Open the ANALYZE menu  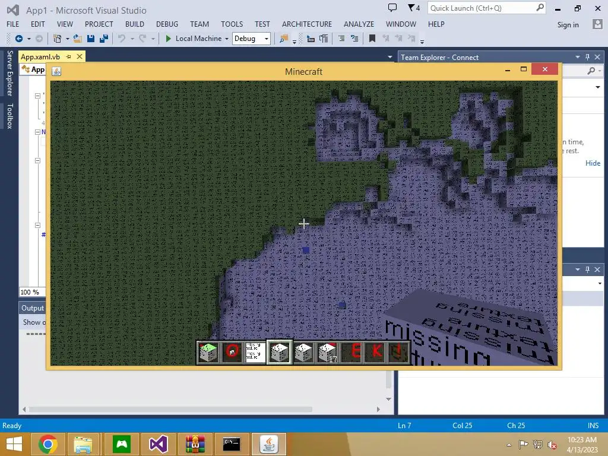359,24
